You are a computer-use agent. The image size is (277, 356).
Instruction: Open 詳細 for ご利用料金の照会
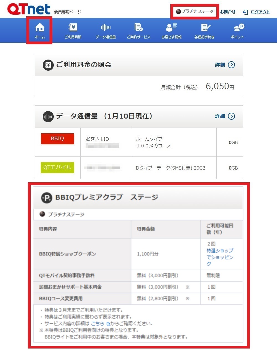click(x=220, y=65)
